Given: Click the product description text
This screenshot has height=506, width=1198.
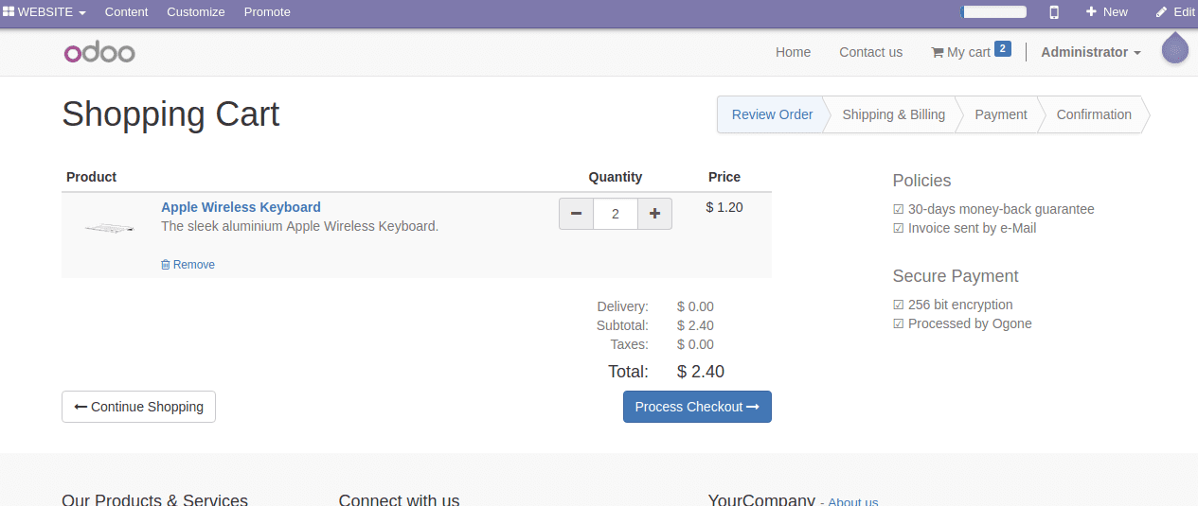Looking at the screenshot, I should click(299, 226).
